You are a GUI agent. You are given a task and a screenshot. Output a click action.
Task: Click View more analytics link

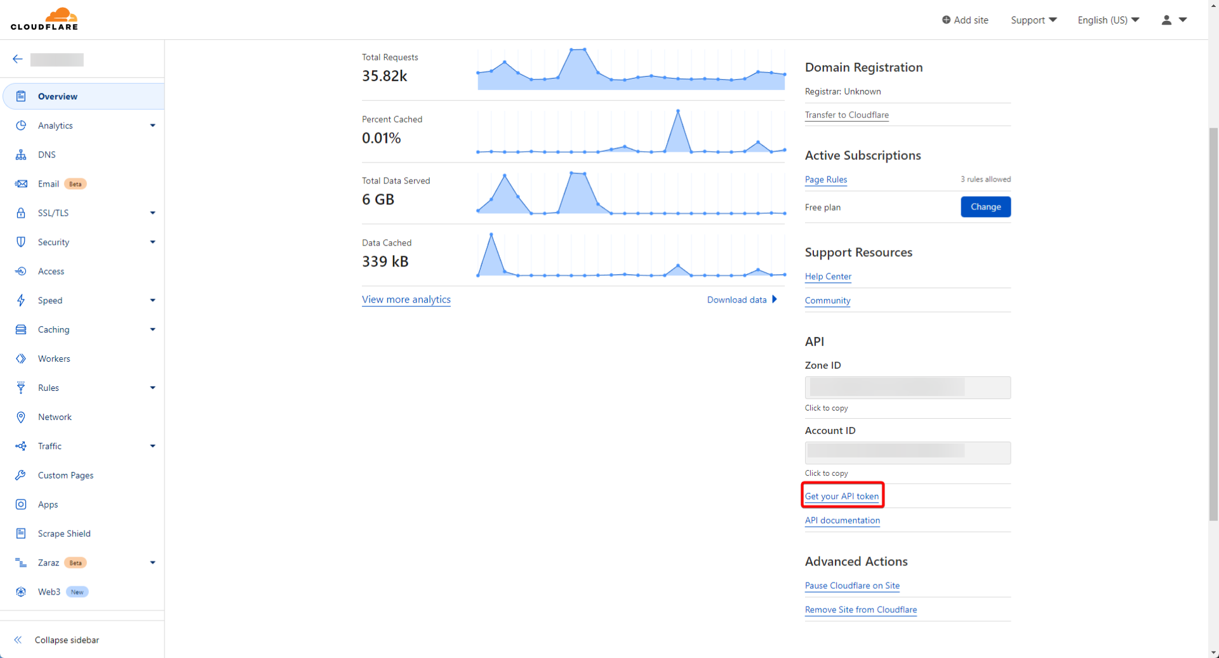[406, 299]
